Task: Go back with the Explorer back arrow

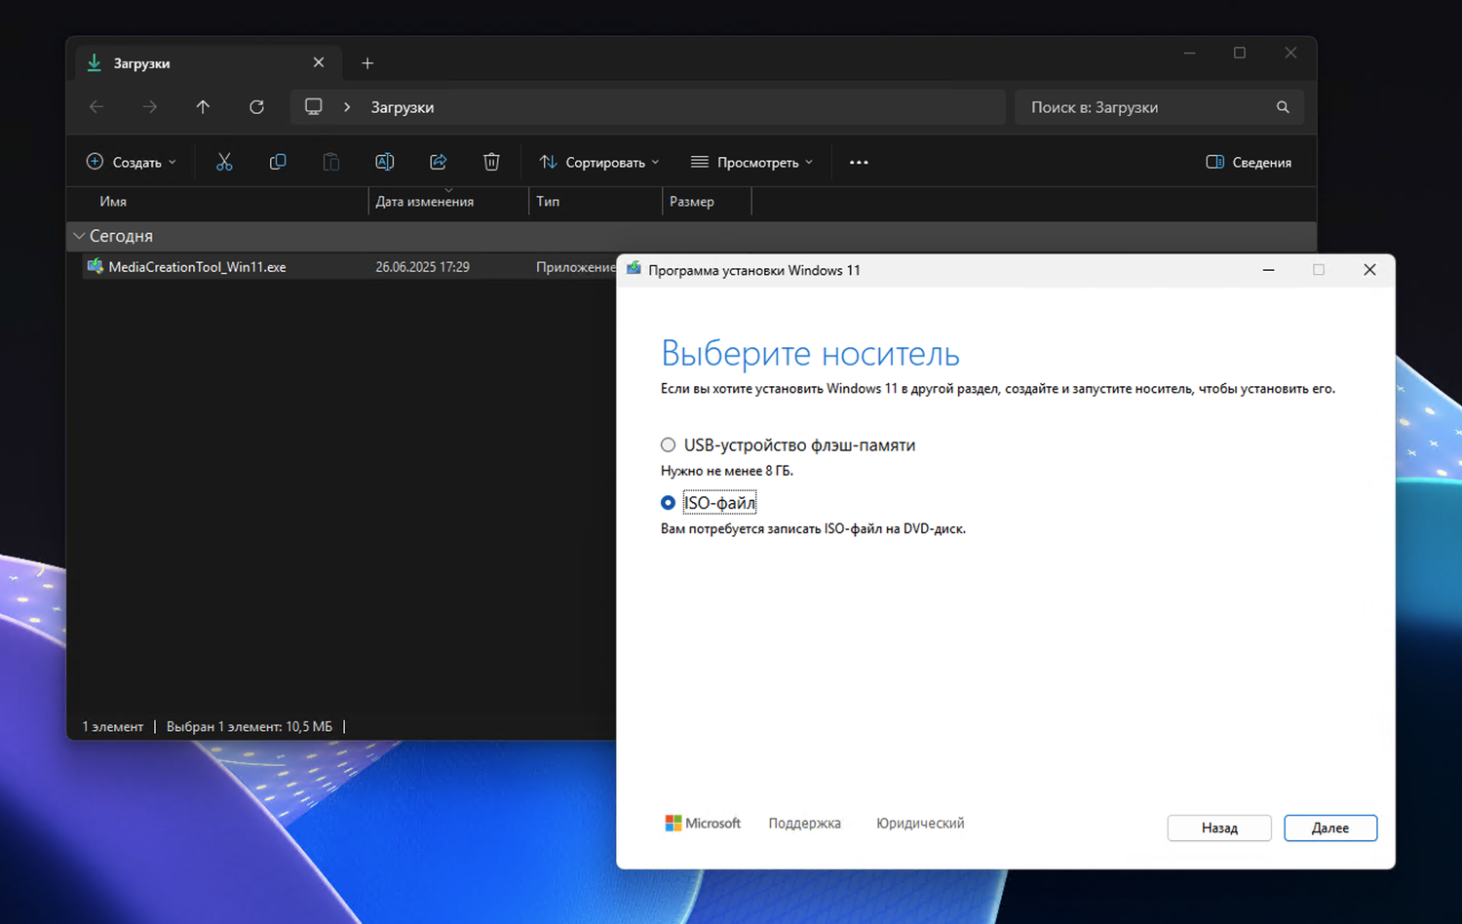Action: pos(96,107)
